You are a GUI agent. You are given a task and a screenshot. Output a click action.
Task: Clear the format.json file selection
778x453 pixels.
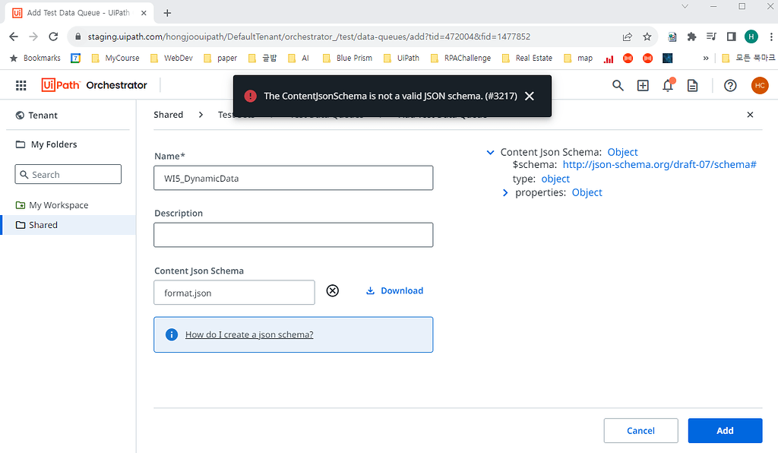point(332,290)
